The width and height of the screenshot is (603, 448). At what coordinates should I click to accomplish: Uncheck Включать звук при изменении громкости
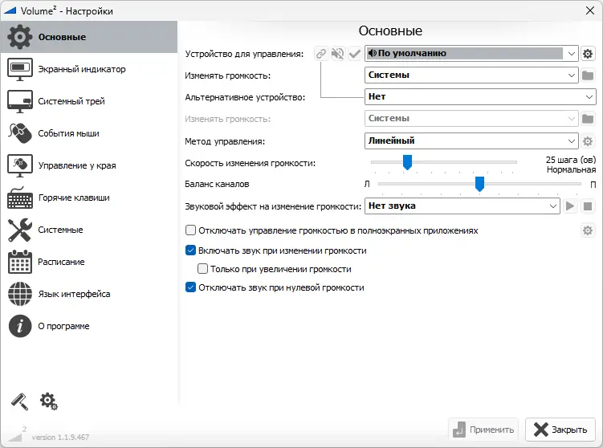click(191, 250)
